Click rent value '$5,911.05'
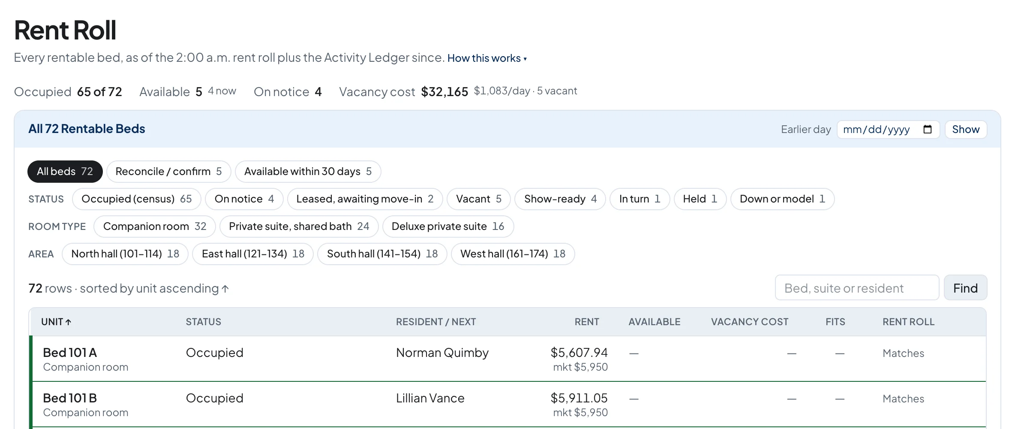 pyautogui.click(x=579, y=398)
